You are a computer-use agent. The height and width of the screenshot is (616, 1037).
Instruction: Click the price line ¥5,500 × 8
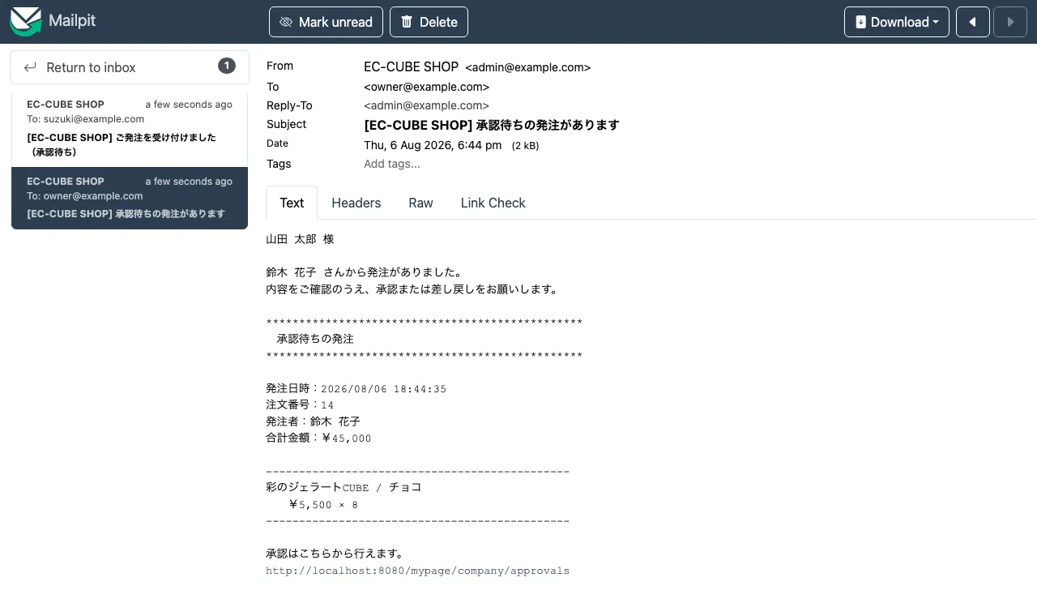[x=323, y=504]
